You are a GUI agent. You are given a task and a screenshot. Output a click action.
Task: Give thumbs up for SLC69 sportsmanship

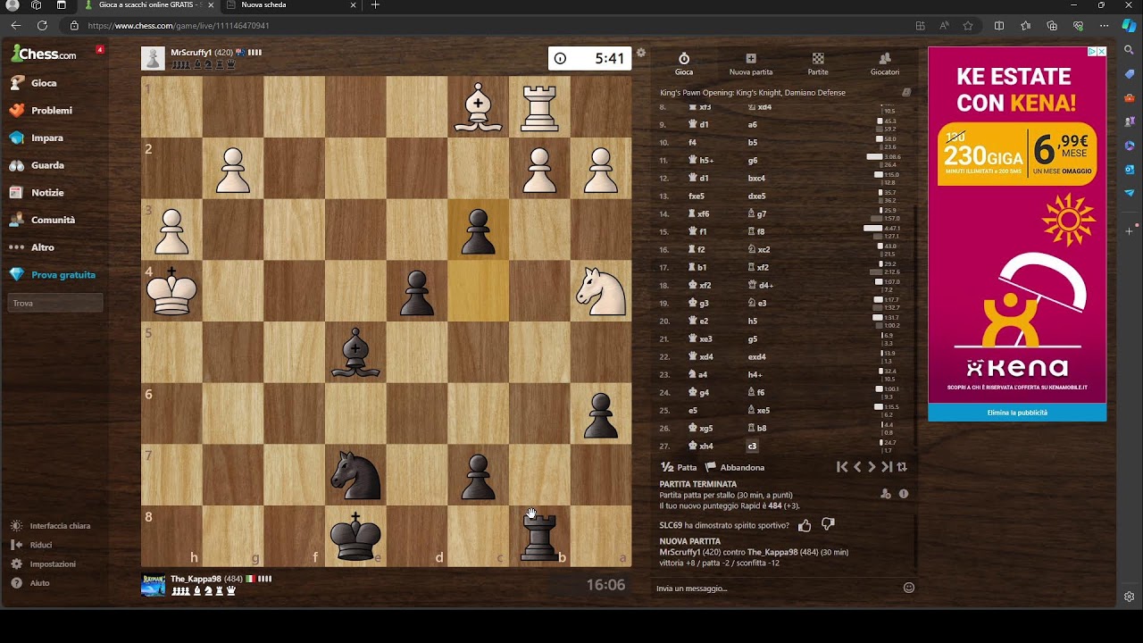pos(805,525)
